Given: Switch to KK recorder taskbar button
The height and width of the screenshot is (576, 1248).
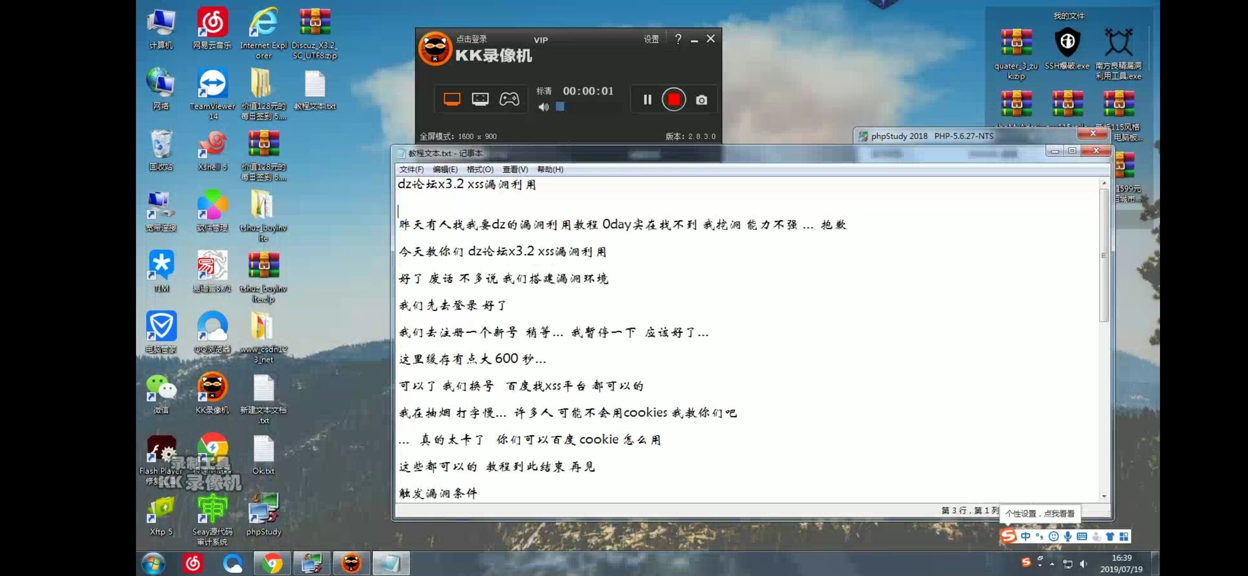Looking at the screenshot, I should (351, 563).
